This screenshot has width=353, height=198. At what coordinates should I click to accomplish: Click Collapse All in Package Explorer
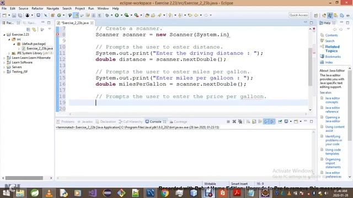pos(28,29)
